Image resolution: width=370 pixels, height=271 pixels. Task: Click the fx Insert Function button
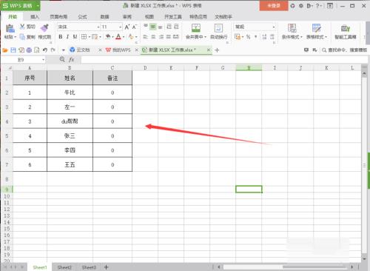[71, 59]
